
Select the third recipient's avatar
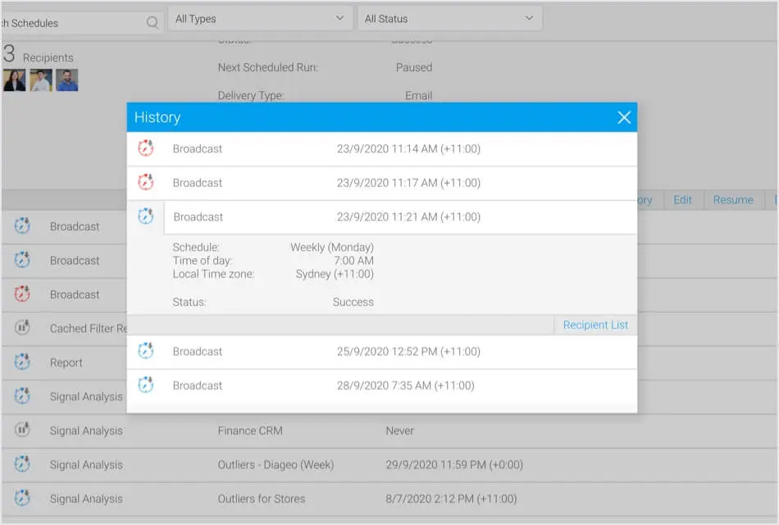click(67, 80)
